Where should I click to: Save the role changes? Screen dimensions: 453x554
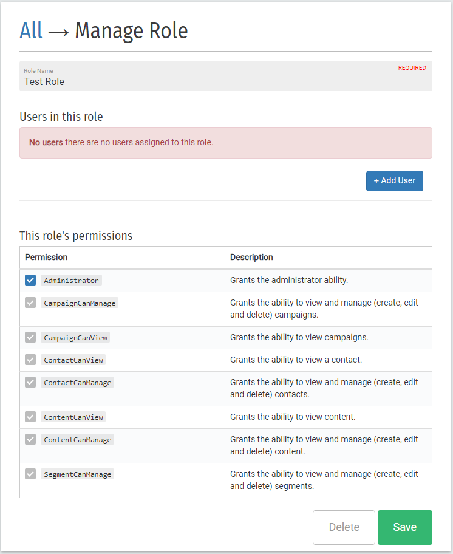click(x=404, y=527)
